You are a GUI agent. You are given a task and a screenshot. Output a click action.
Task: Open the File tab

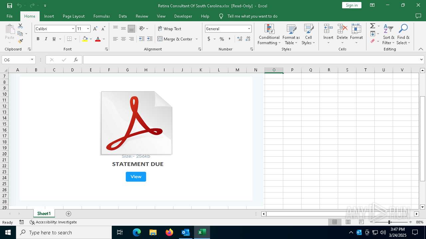[x=10, y=16]
